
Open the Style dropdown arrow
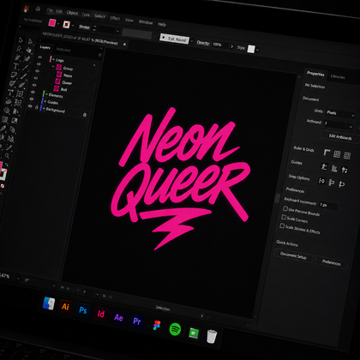click(x=257, y=50)
